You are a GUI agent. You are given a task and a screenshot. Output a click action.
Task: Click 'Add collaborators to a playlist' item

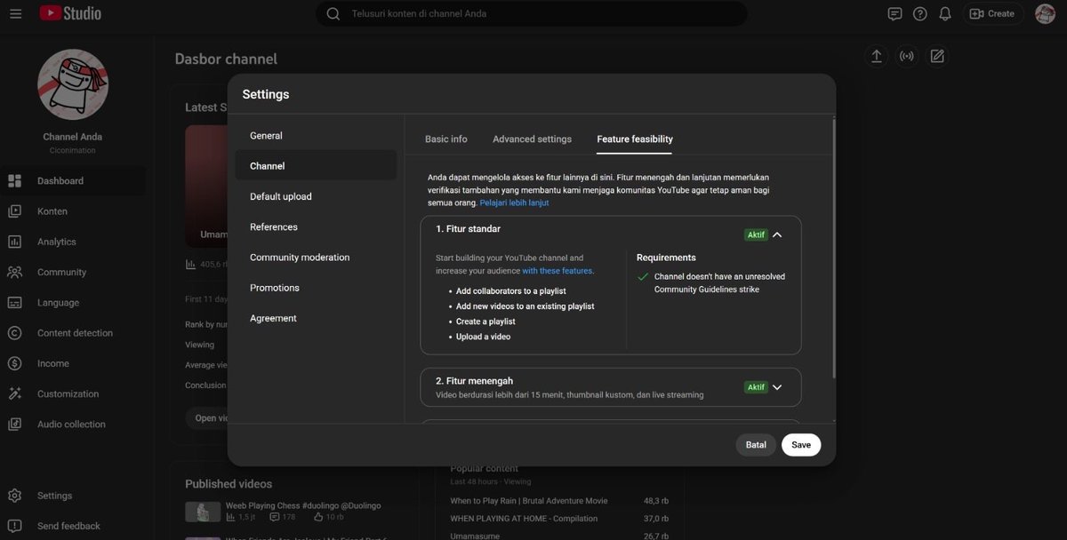point(510,291)
